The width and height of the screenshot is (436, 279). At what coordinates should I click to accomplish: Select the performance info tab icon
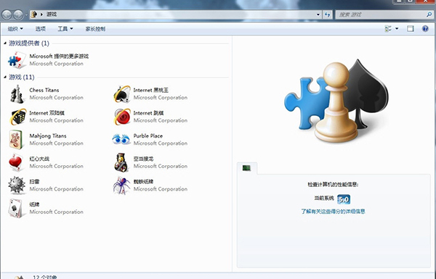pos(246,168)
